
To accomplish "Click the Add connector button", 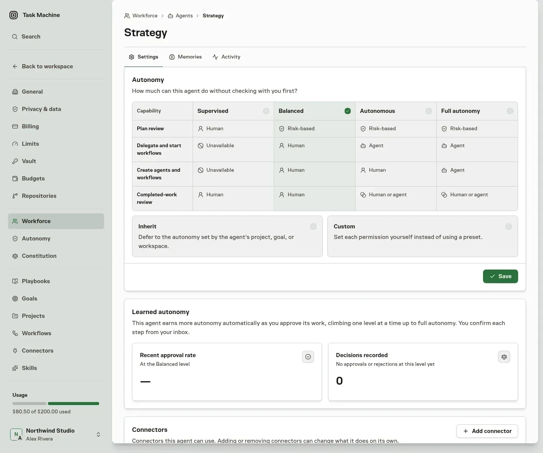I will pyautogui.click(x=487, y=431).
